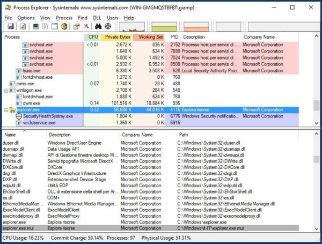Image resolution: width=322 pixels, height=244 pixels.
Task: Open process Properties toolbar icon
Action: [x=76, y=26]
